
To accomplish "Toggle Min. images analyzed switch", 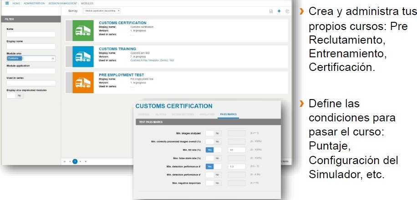I will (214, 133).
